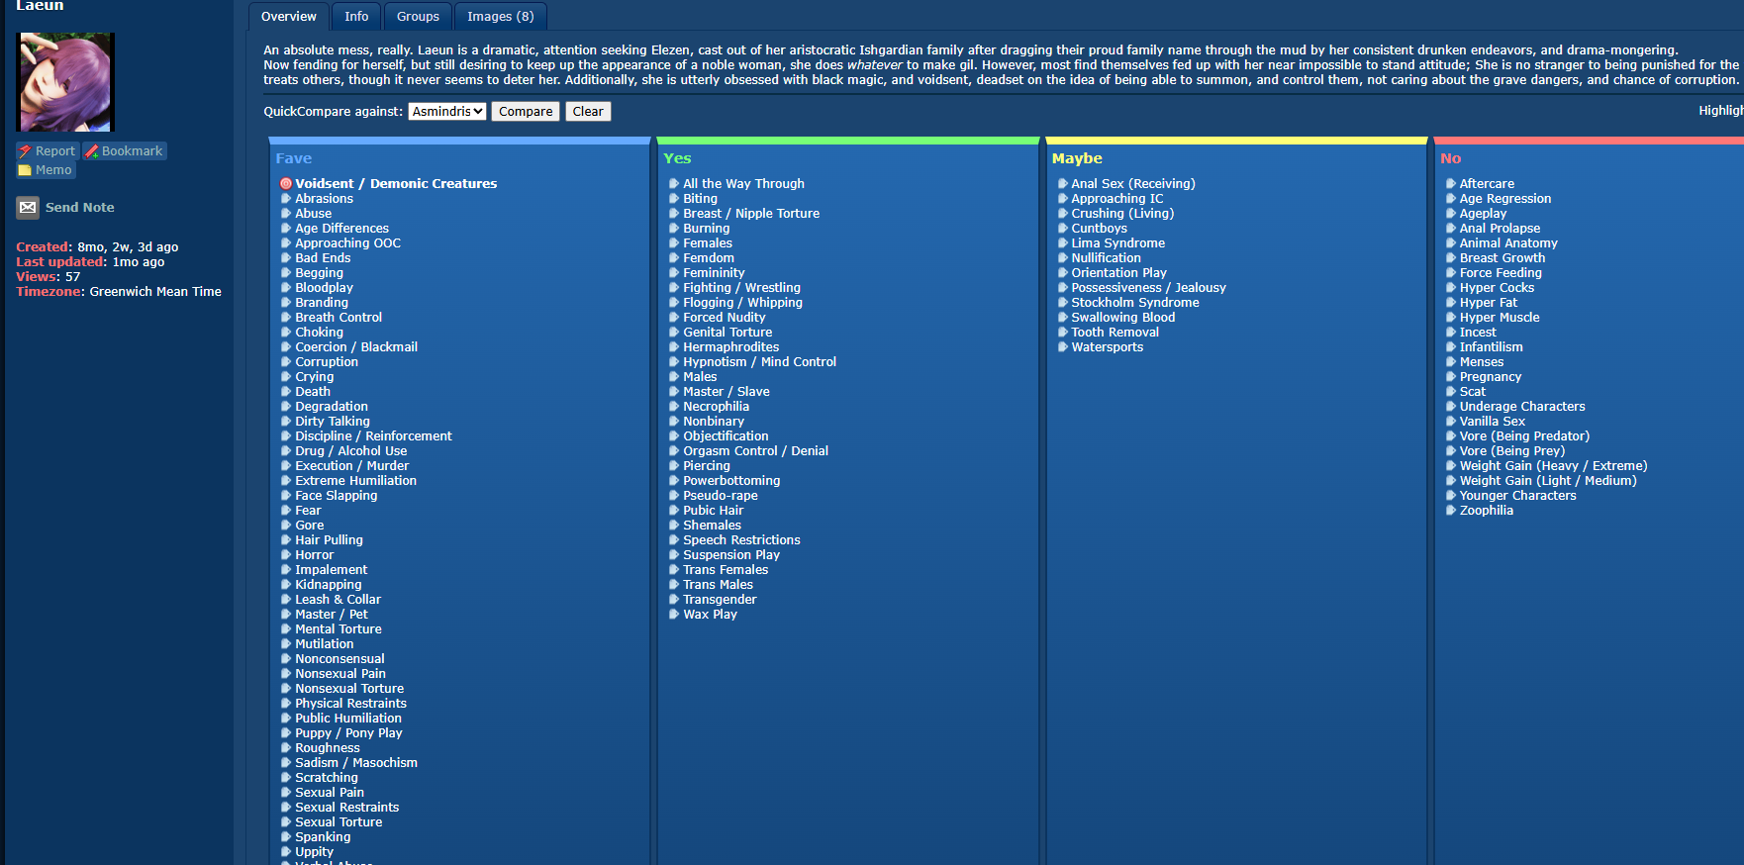Click the Hyper Muscle entry
This screenshot has height=865, width=1744.
click(x=1500, y=318)
